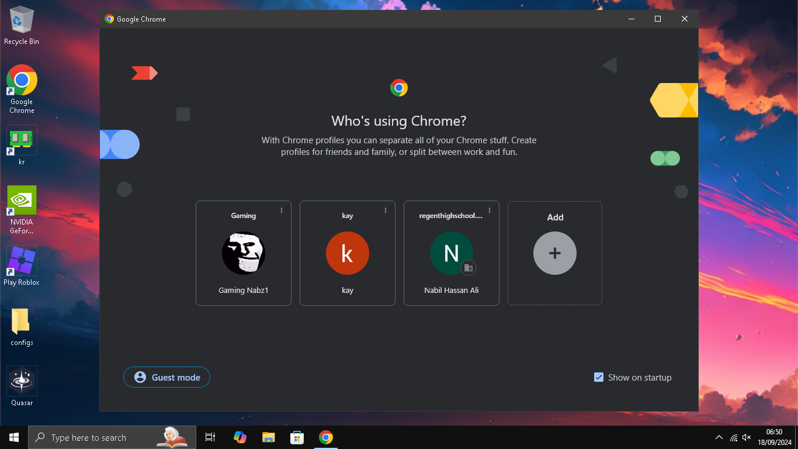
Task: Click the regenthighschool profile title
Action: (x=451, y=216)
